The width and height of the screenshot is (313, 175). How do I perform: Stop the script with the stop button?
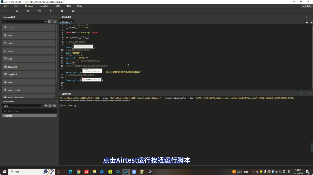tap(62, 11)
